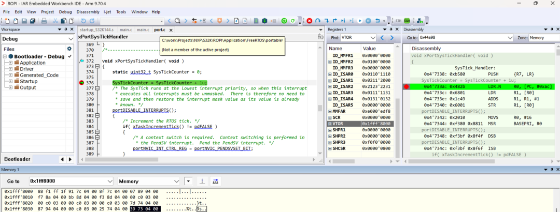Break execution with pause icon
Image resolution: width=560 pixels, height=212 pixels.
[x=369, y=21]
